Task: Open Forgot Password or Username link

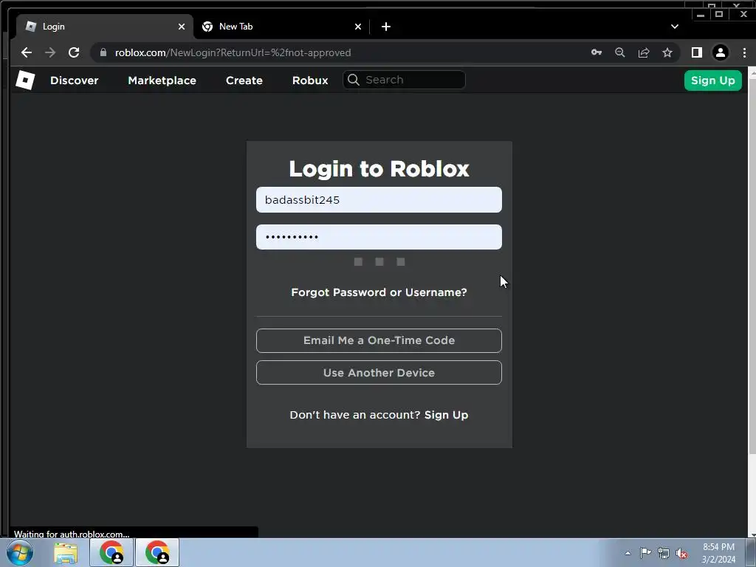Action: coord(379,292)
